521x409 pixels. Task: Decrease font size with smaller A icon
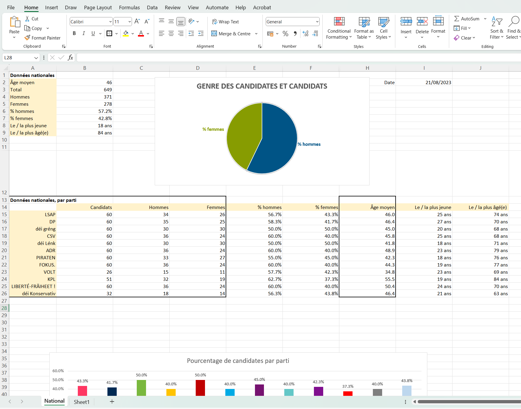tap(147, 21)
